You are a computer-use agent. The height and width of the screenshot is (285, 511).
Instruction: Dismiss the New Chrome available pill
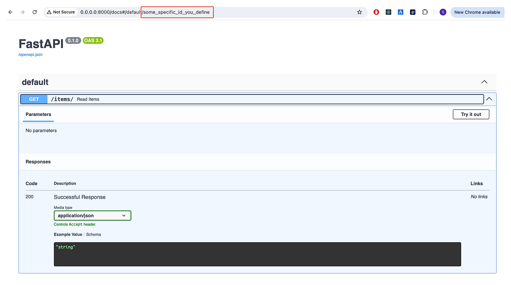477,12
